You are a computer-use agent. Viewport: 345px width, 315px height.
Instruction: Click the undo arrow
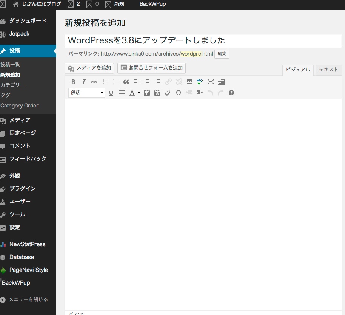pos(210,93)
